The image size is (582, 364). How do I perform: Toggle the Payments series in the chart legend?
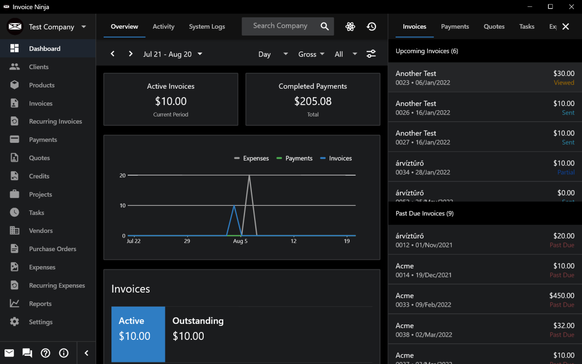294,158
